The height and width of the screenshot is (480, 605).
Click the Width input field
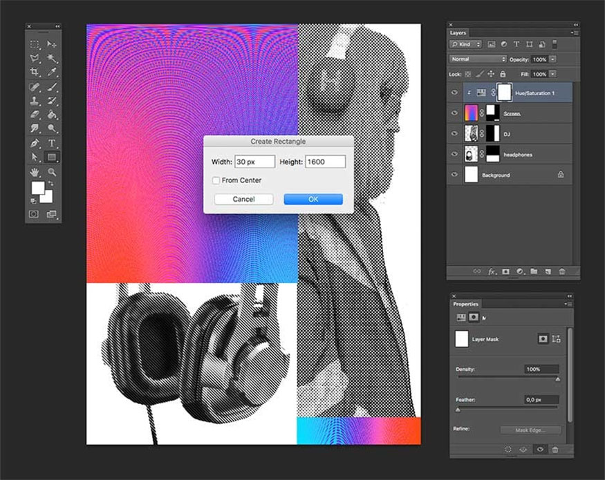[254, 162]
